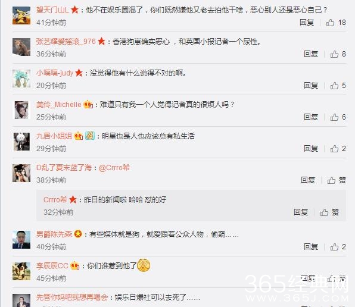Viewport: 355px width, 307px height.
Task: Click the verified badge beside 男爵陈先森
Action: 78,234
